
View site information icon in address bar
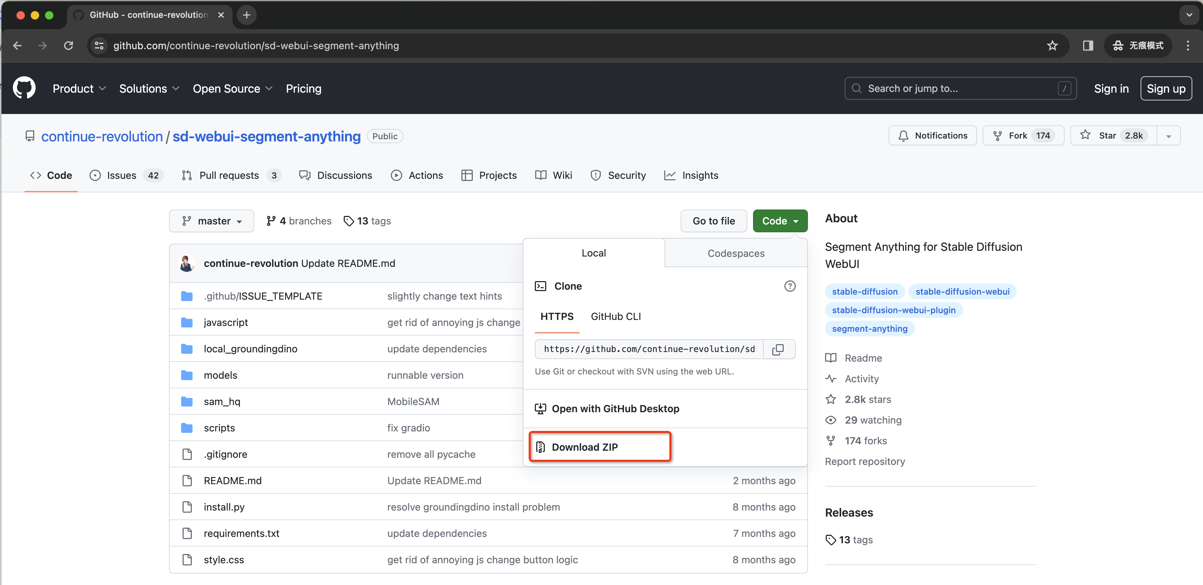pyautogui.click(x=99, y=46)
